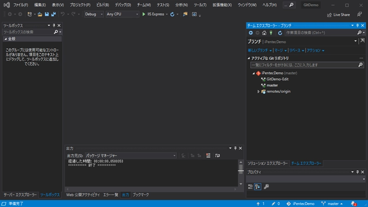The image size is (368, 207).
Task: Open the Build menu
Action: point(103,5)
